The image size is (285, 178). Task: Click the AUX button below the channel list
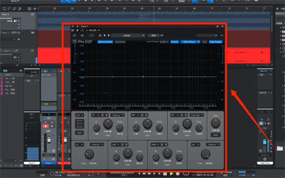(16, 166)
